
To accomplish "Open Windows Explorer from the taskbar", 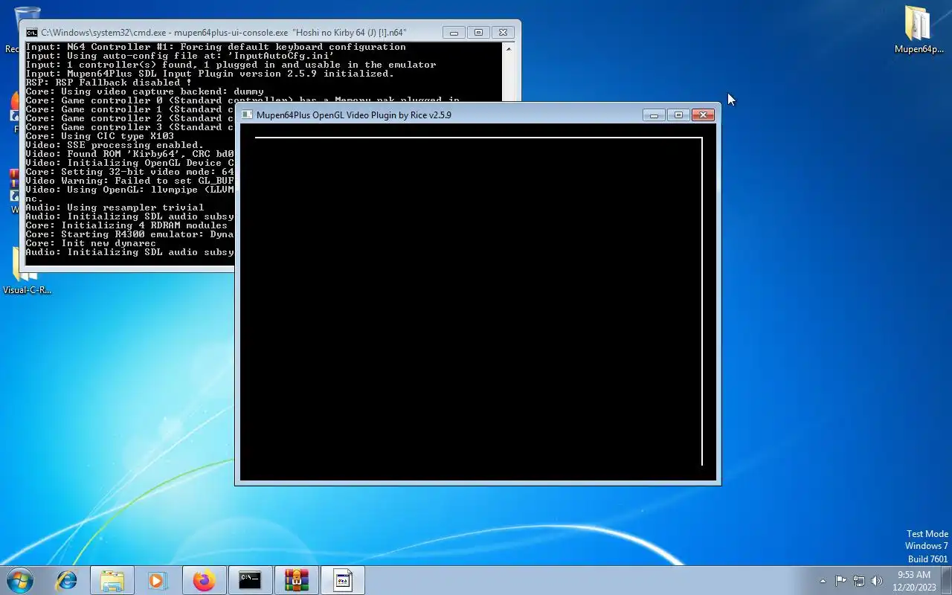I will [112, 580].
